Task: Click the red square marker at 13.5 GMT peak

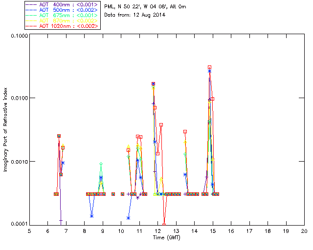Action: tap(185, 131)
